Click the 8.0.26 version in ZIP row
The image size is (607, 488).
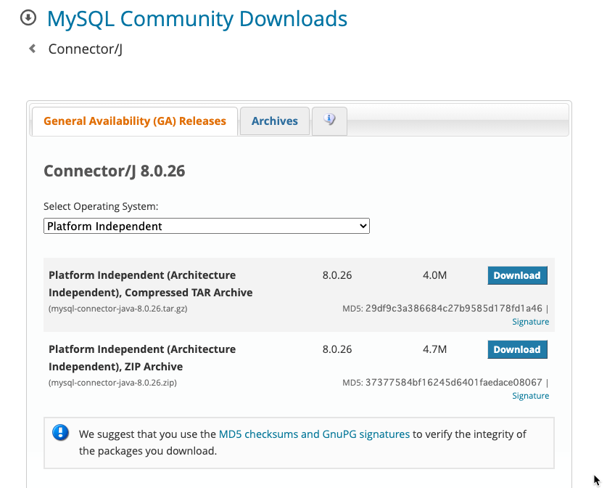tap(337, 349)
